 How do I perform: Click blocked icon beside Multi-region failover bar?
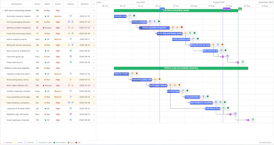click(170, 85)
